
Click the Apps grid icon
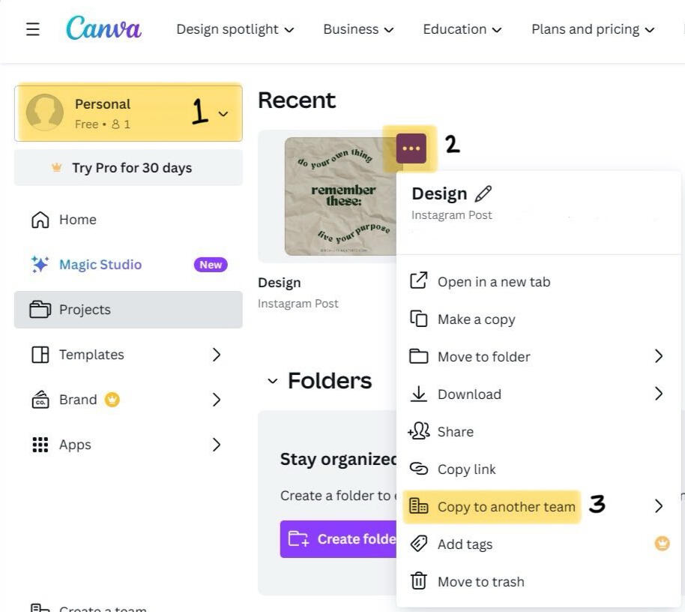tap(40, 445)
